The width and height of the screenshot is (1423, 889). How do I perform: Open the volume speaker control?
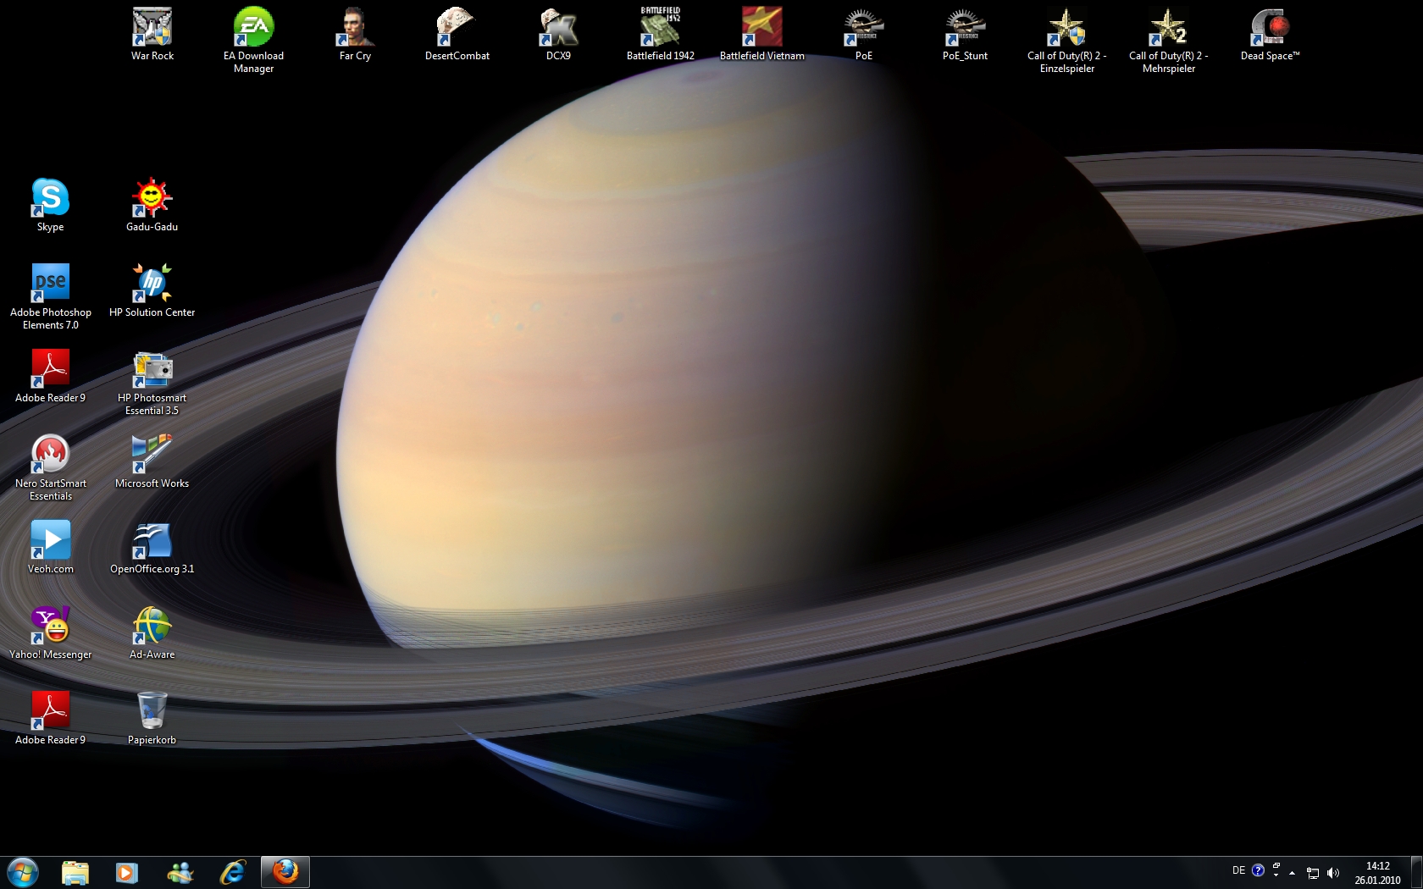1333,872
